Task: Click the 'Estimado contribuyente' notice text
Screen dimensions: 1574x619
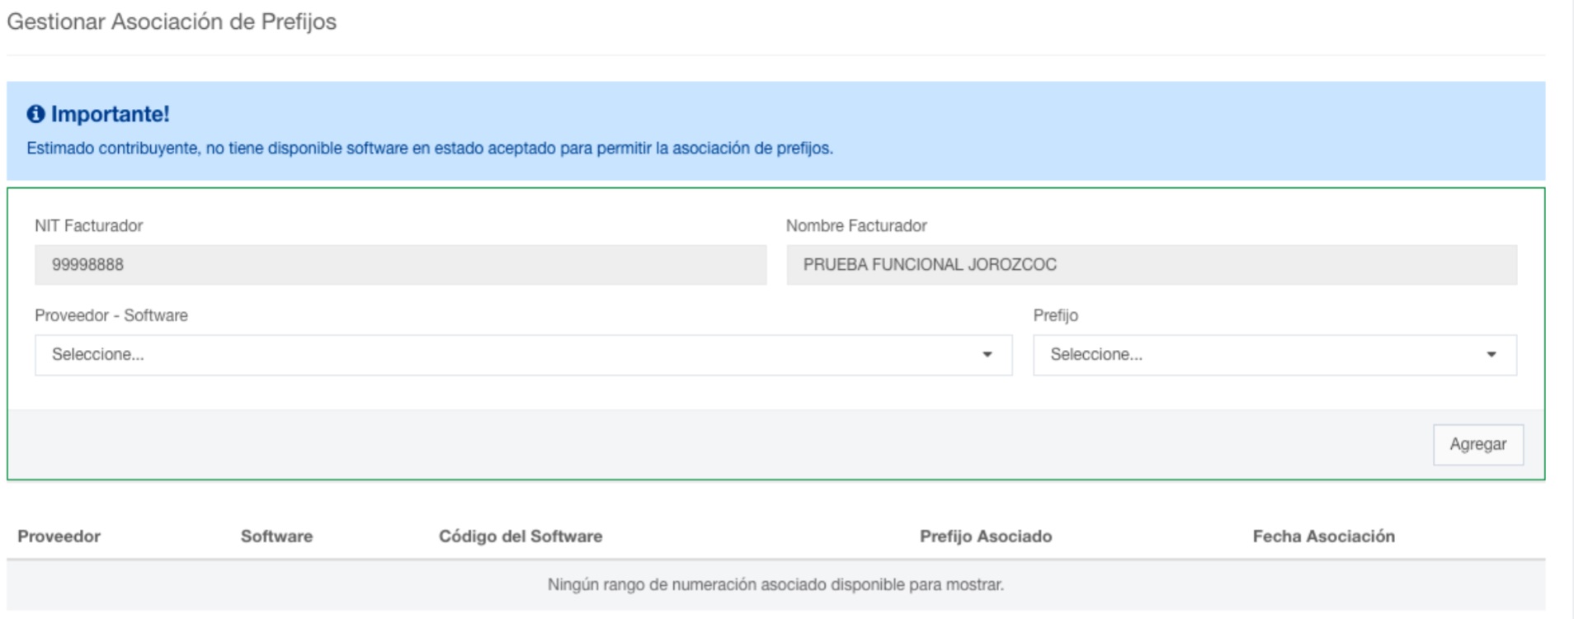Action: point(430,149)
